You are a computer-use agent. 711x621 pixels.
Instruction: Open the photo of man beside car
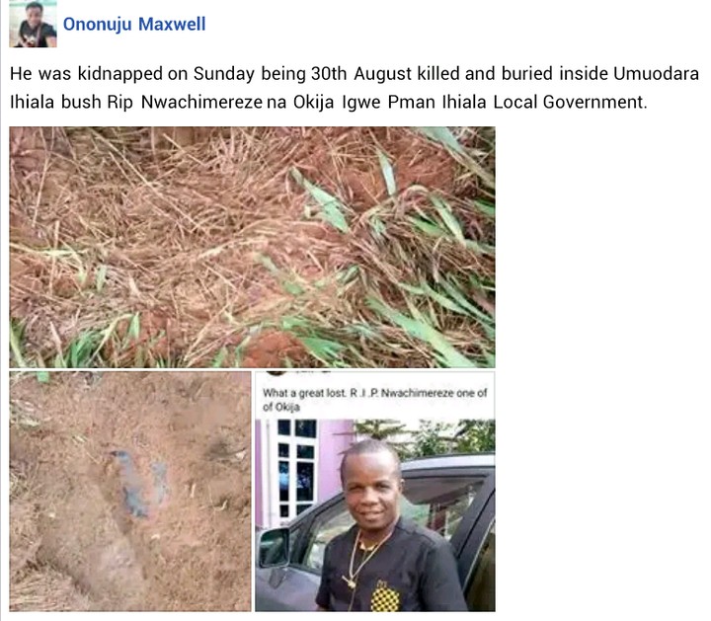tap(375, 492)
